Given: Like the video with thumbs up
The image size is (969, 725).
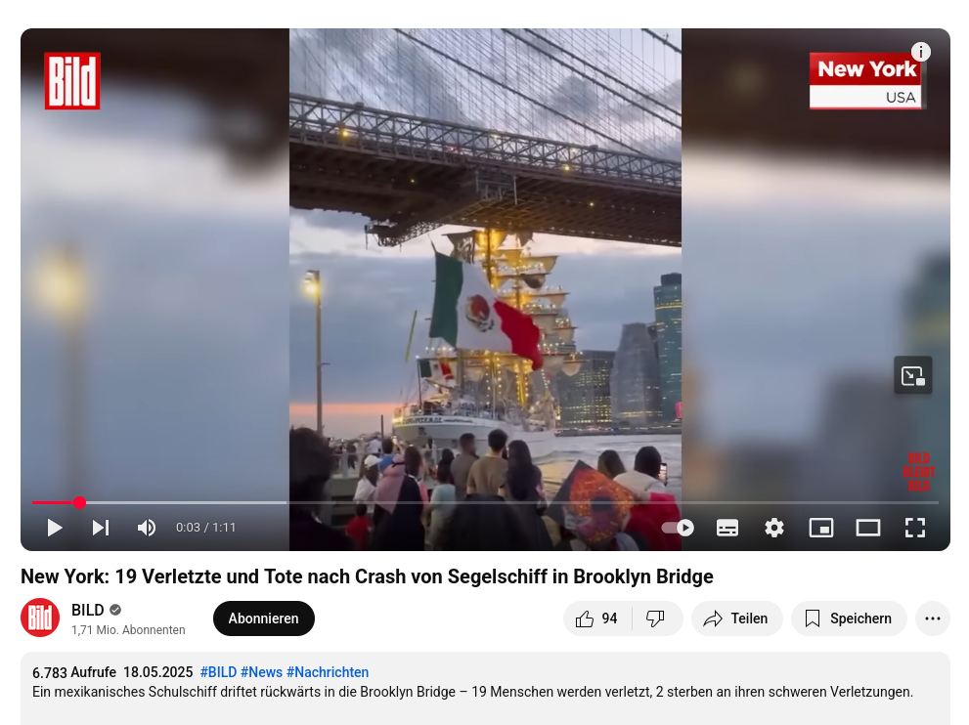Looking at the screenshot, I should 596,618.
